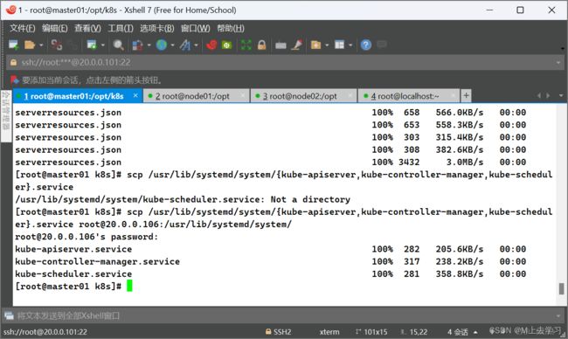Open the 查看(V) menu
The width and height of the screenshot is (568, 339).
click(x=87, y=28)
